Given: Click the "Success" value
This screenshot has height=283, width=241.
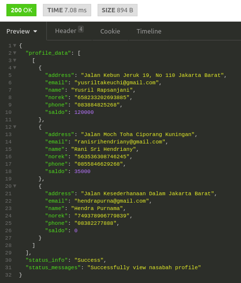Looking at the screenshot, I should [x=89, y=260].
